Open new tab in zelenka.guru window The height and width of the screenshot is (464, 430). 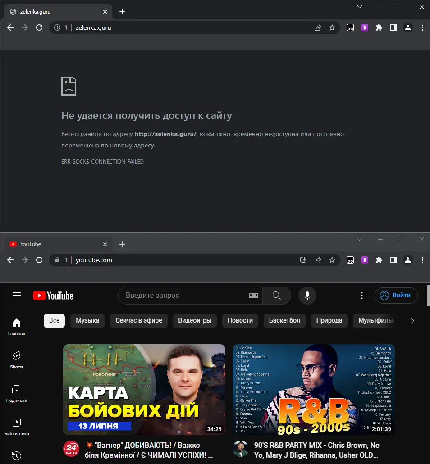tap(122, 12)
